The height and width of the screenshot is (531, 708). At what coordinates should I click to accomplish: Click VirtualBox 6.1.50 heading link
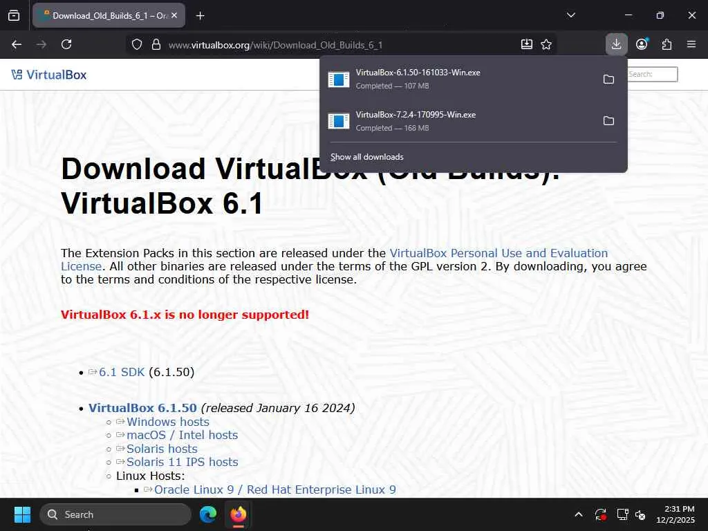142,408
